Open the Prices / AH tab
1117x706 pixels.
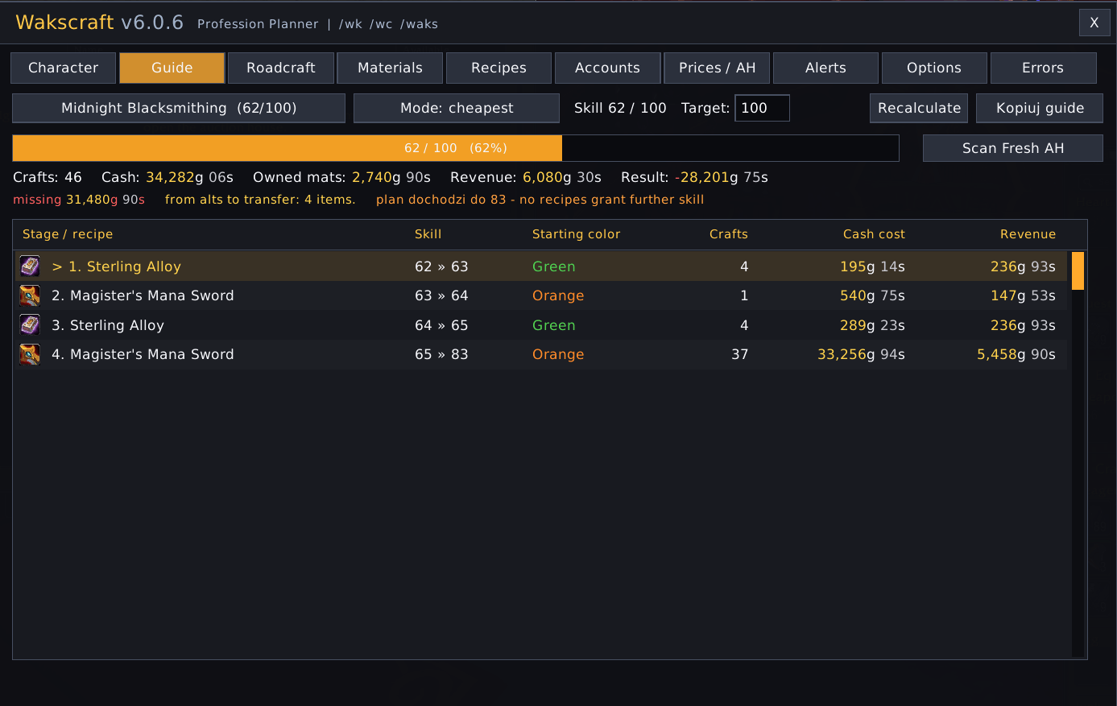tap(717, 68)
